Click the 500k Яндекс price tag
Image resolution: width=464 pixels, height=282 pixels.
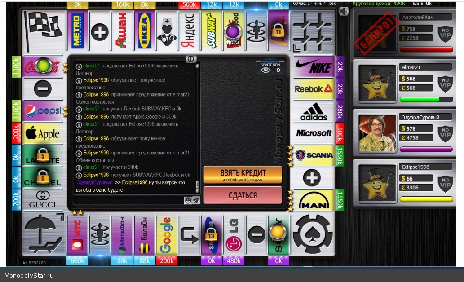coord(189,5)
